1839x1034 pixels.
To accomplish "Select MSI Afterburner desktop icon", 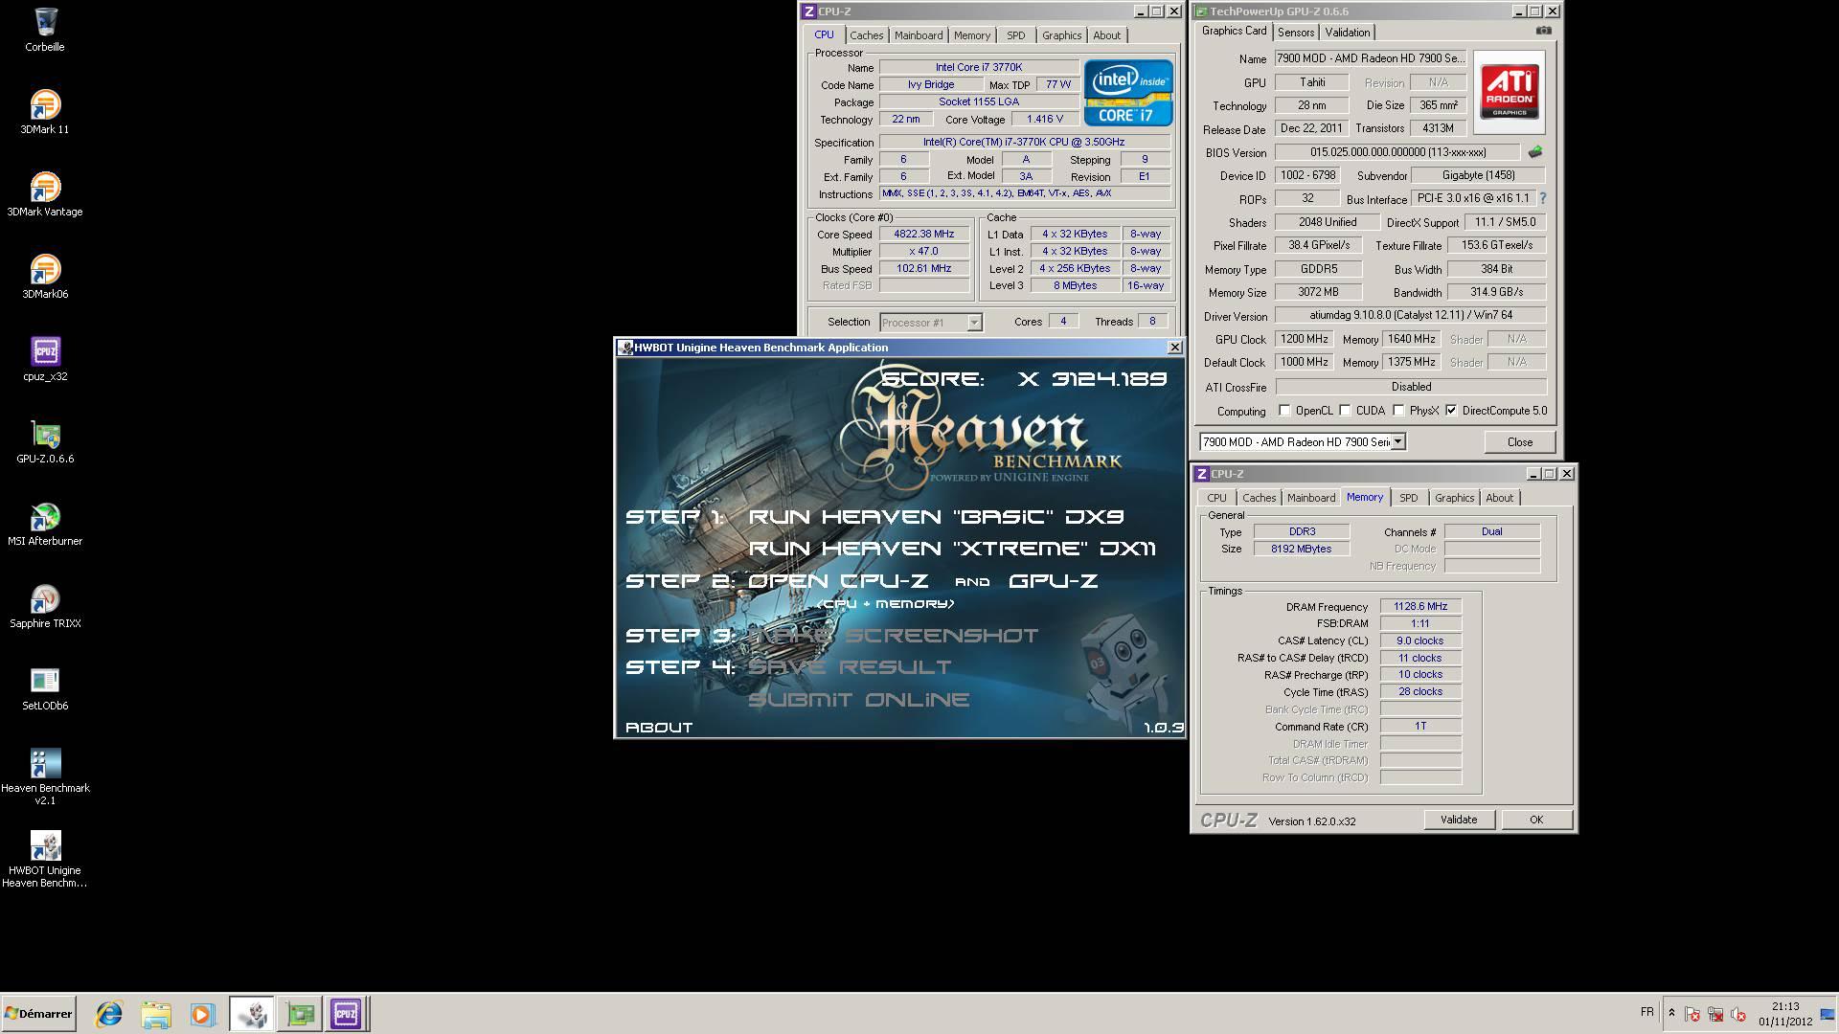I will click(x=45, y=524).
